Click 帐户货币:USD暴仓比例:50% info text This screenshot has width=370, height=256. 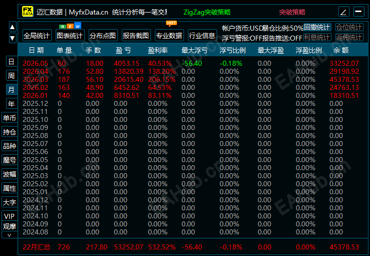coord(262,28)
